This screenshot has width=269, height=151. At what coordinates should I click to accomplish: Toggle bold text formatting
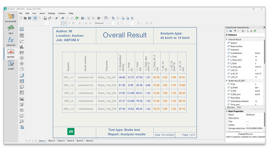point(65,23)
